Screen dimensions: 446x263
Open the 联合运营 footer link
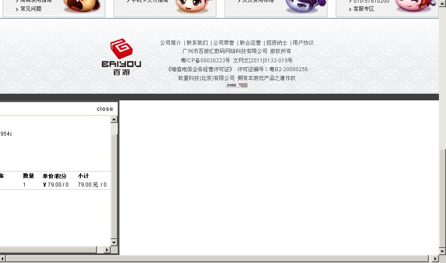pos(250,43)
